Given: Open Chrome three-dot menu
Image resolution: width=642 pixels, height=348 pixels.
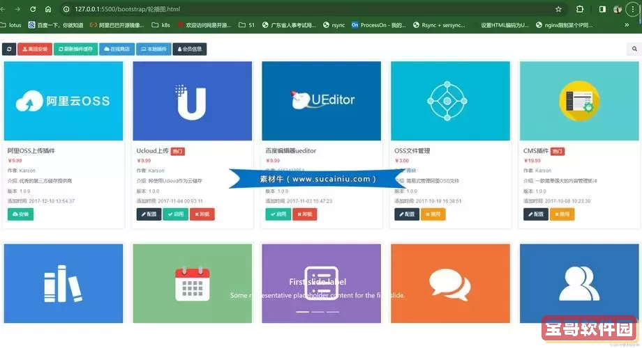Looking at the screenshot, I should (633, 9).
